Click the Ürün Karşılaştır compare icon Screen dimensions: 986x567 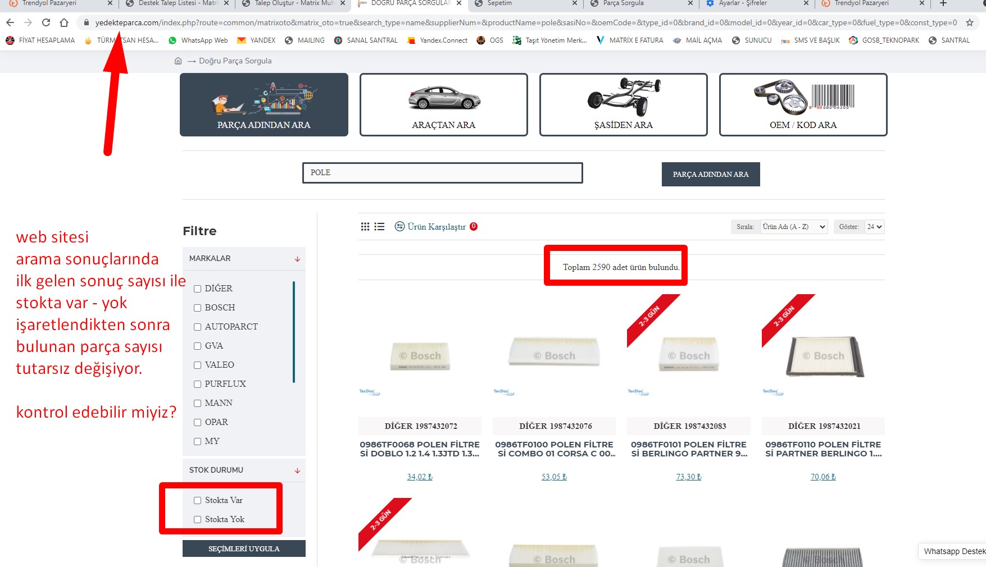coord(399,227)
